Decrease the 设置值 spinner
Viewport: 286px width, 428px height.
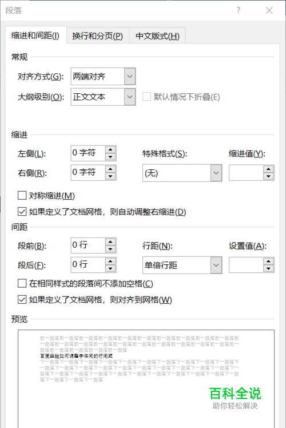[268, 268]
